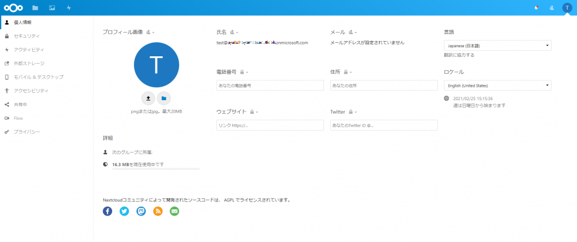The image size is (577, 242).
Task: Focus the 電話番号 phone input field
Action: (x=270, y=86)
